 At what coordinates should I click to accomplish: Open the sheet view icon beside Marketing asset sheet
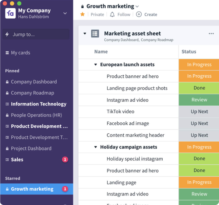(x=95, y=33)
